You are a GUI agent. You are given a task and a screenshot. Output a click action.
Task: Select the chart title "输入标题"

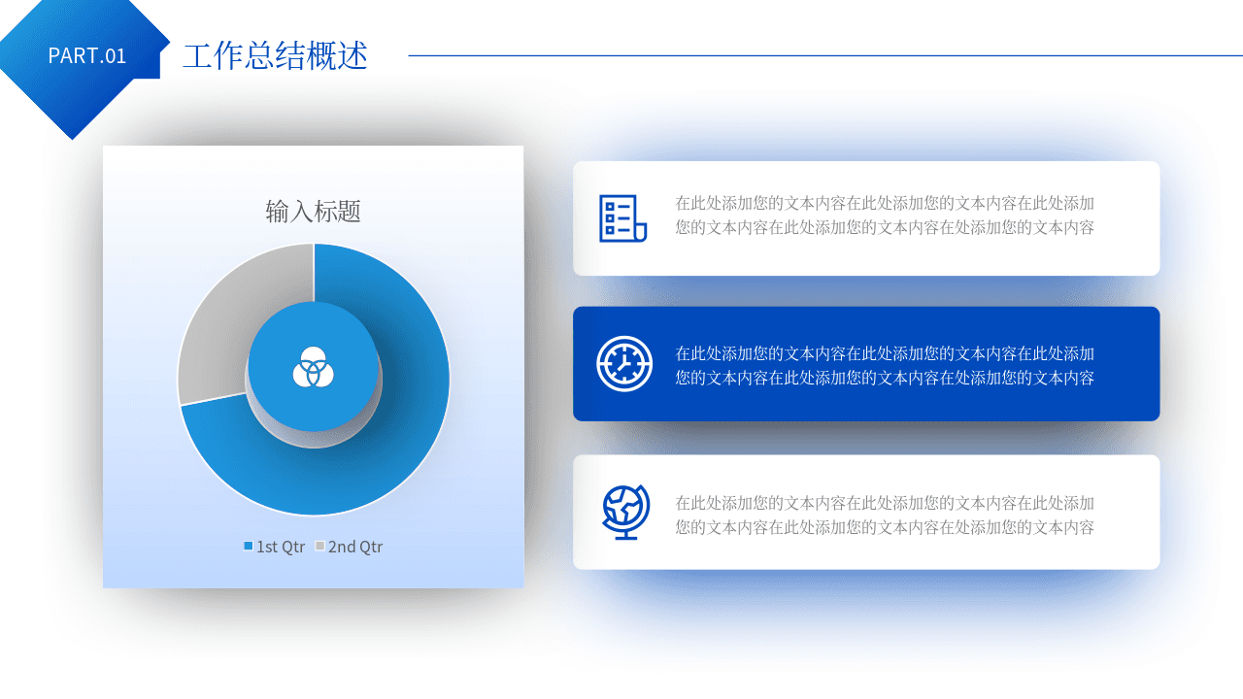pyautogui.click(x=314, y=212)
